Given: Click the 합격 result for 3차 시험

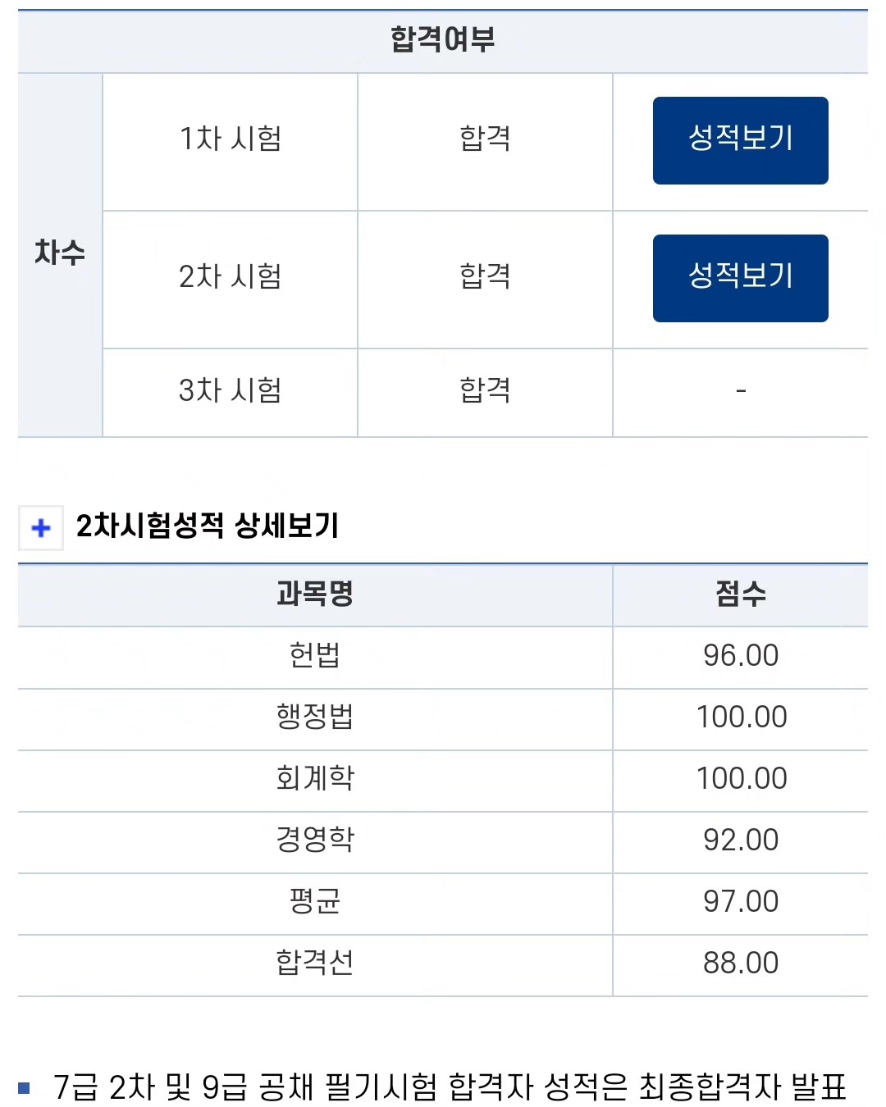Looking at the screenshot, I should 485,391.
